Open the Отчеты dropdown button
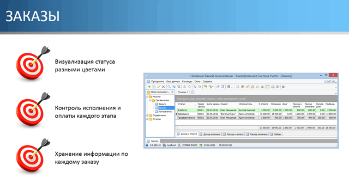This screenshot has height=196, width=349. pos(183,92)
